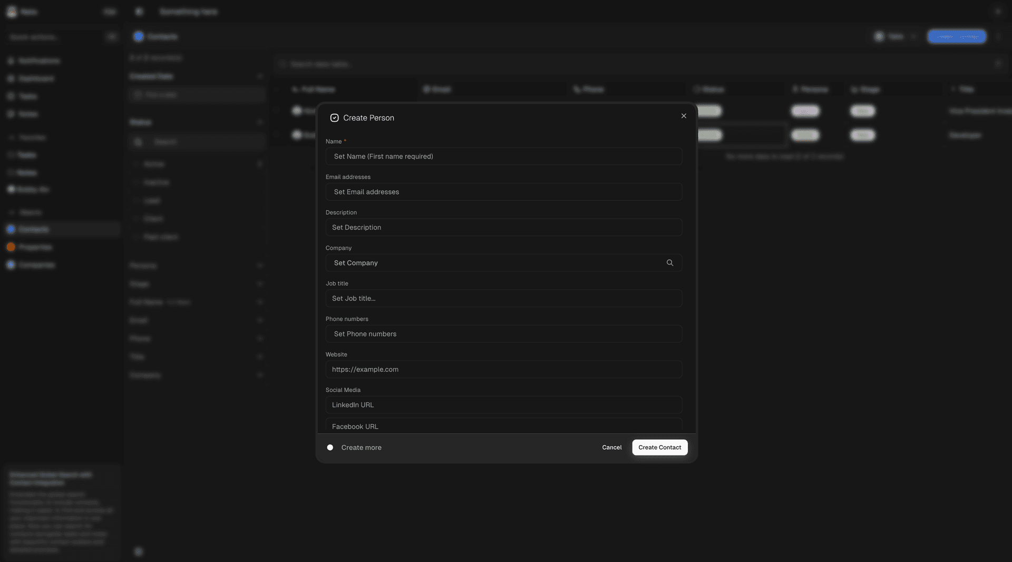Click the Set Name input field

pyautogui.click(x=503, y=156)
